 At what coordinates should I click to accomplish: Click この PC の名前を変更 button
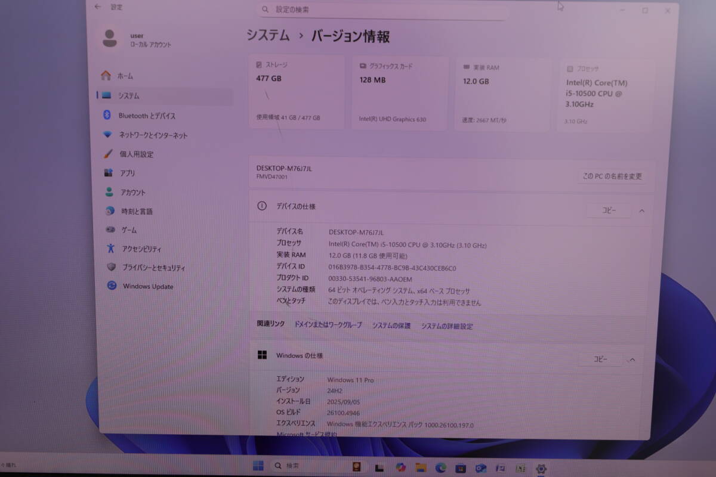point(612,176)
